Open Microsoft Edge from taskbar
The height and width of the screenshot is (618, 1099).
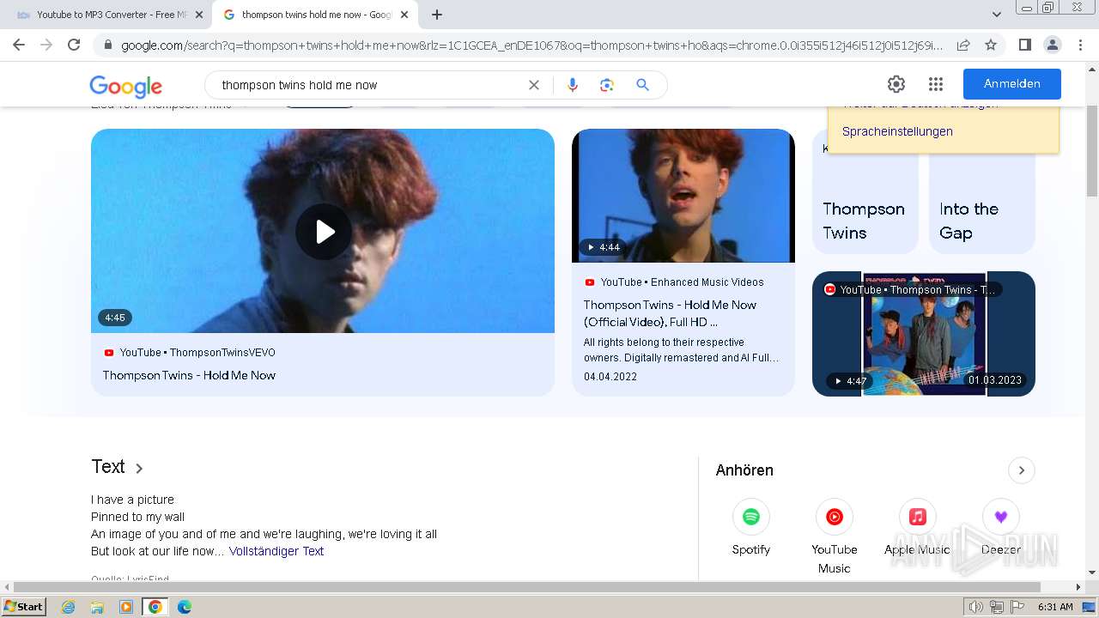click(184, 607)
